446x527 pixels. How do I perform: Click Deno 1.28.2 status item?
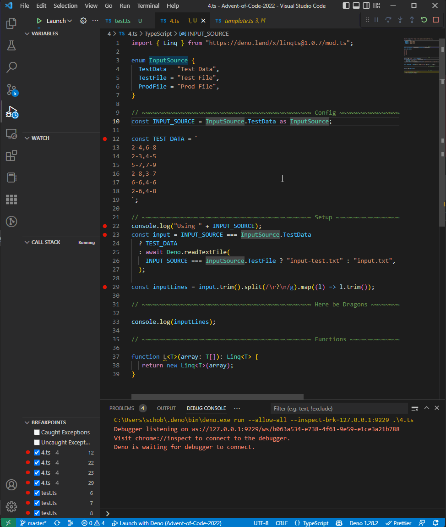click(x=364, y=523)
